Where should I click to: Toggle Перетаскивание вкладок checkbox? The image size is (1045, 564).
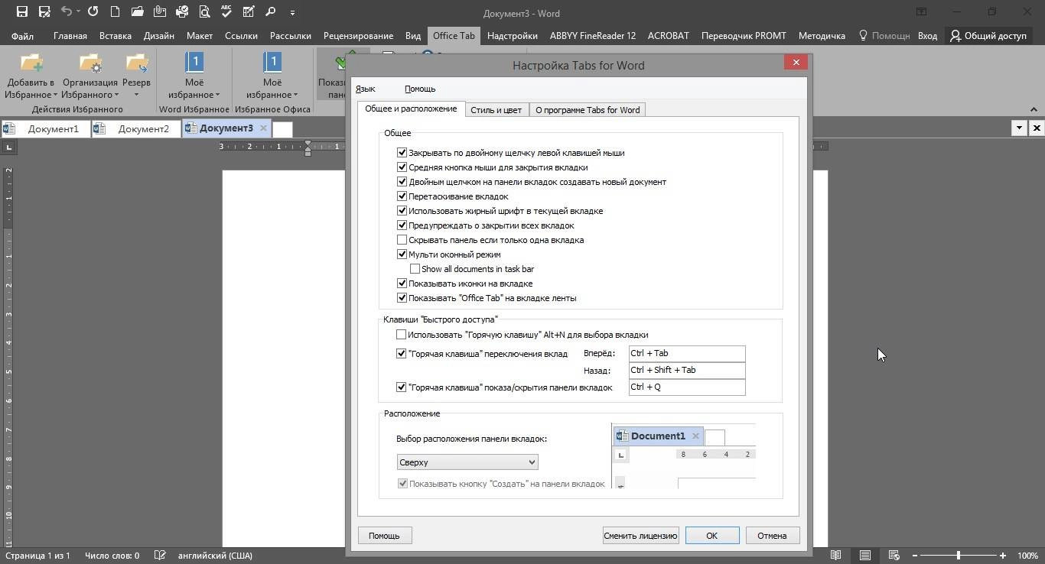pyautogui.click(x=402, y=196)
